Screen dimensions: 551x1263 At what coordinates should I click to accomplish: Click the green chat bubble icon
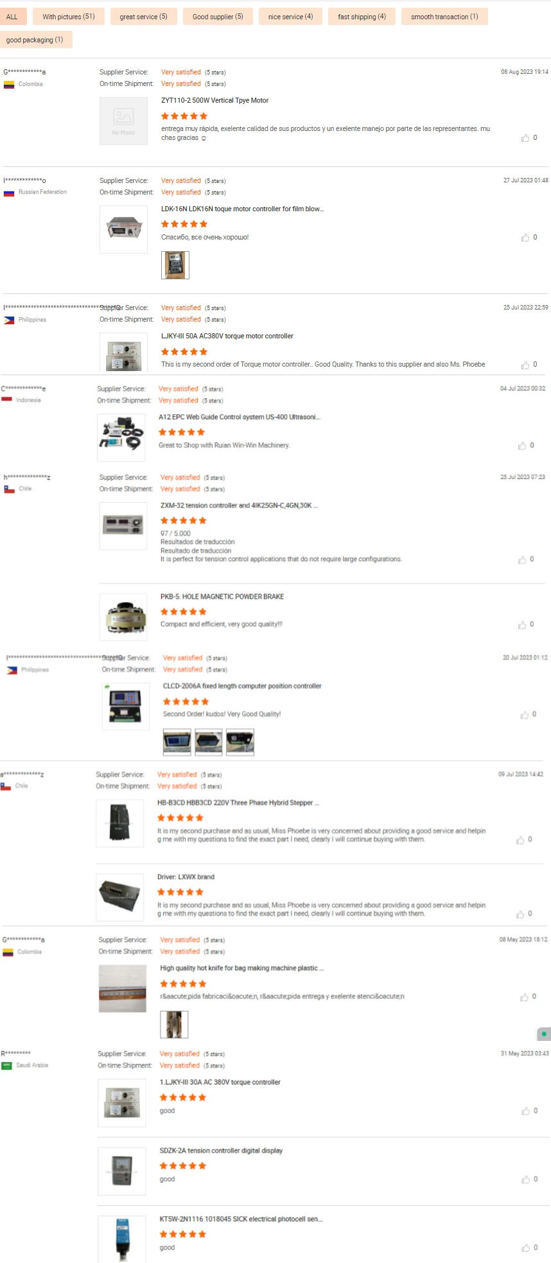pyautogui.click(x=544, y=1034)
